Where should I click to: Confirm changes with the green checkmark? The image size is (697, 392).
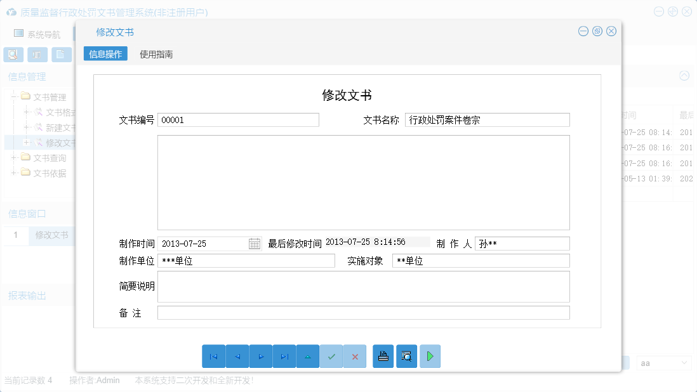[331, 356]
